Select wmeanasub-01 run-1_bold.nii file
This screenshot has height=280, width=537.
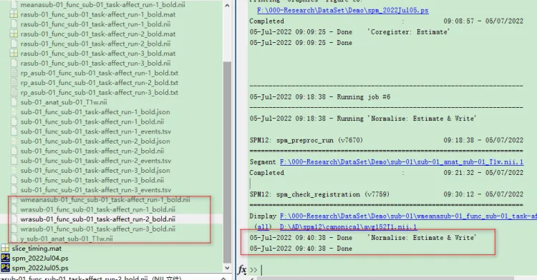coord(105,200)
